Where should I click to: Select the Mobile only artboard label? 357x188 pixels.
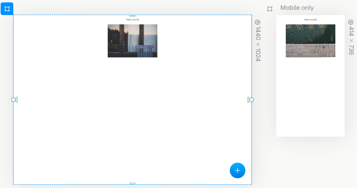click(x=297, y=8)
